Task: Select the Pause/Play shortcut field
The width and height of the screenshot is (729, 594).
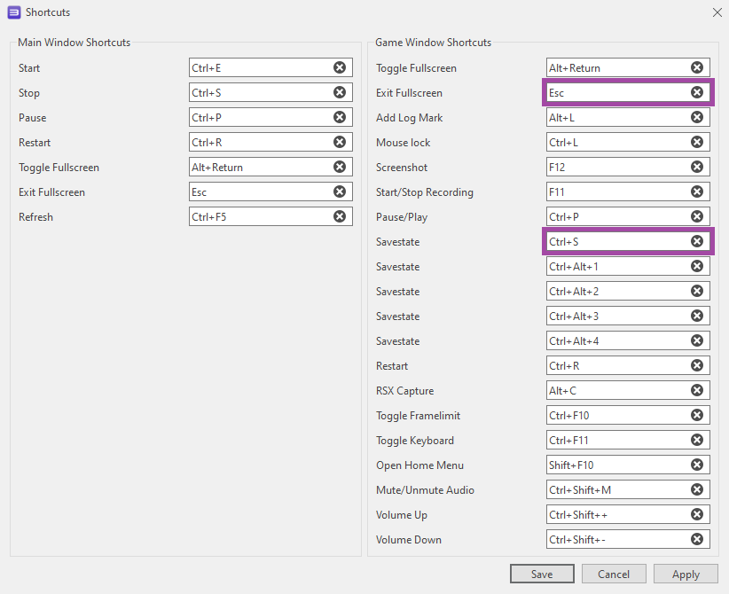Action: 616,217
